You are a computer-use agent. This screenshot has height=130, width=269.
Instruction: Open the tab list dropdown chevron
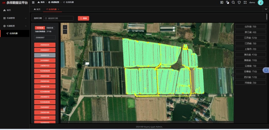point(266,9)
